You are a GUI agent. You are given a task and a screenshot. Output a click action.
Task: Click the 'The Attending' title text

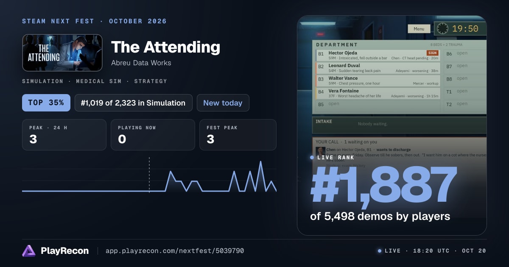click(165, 47)
